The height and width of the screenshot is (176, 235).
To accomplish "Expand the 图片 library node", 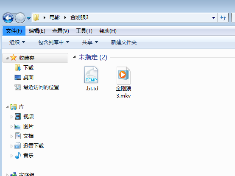I will coord(11,126).
